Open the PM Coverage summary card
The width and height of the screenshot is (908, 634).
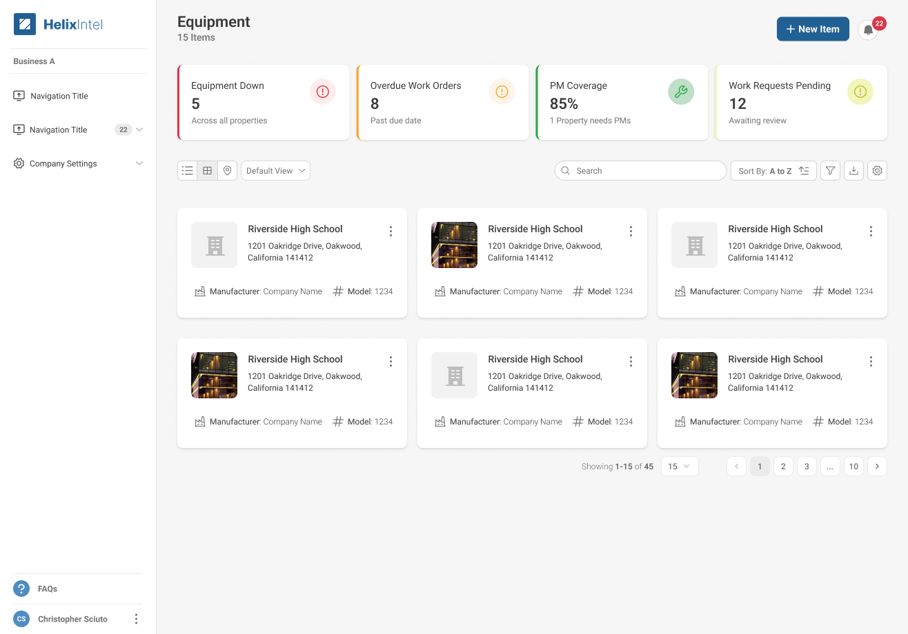[x=622, y=103]
